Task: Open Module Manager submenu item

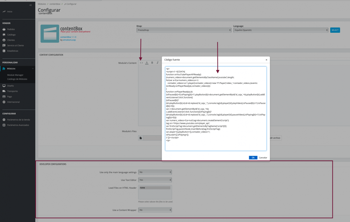Action: point(15,75)
